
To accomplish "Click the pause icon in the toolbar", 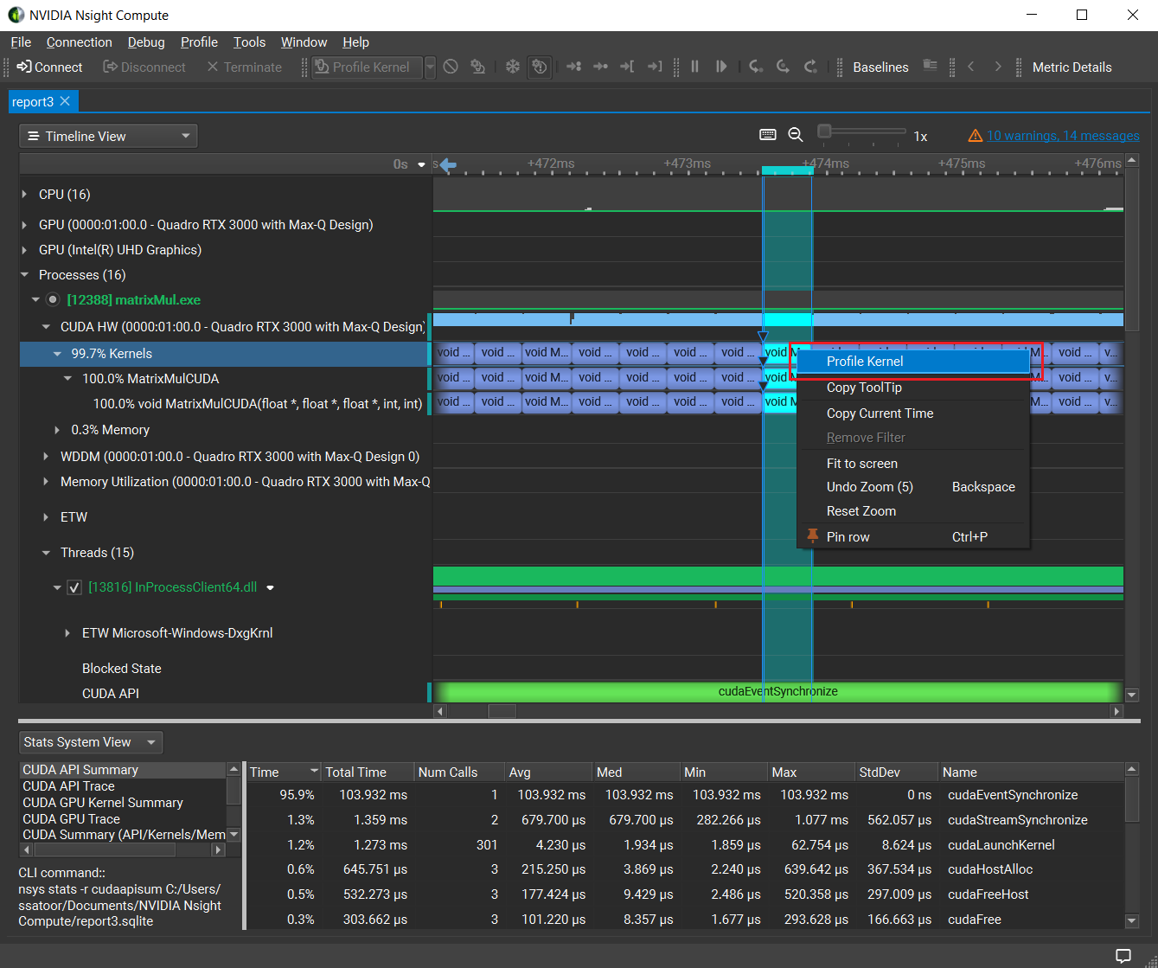I will tap(694, 67).
